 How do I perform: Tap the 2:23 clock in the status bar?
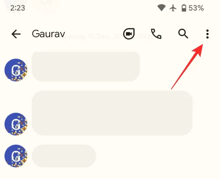[x=18, y=8]
